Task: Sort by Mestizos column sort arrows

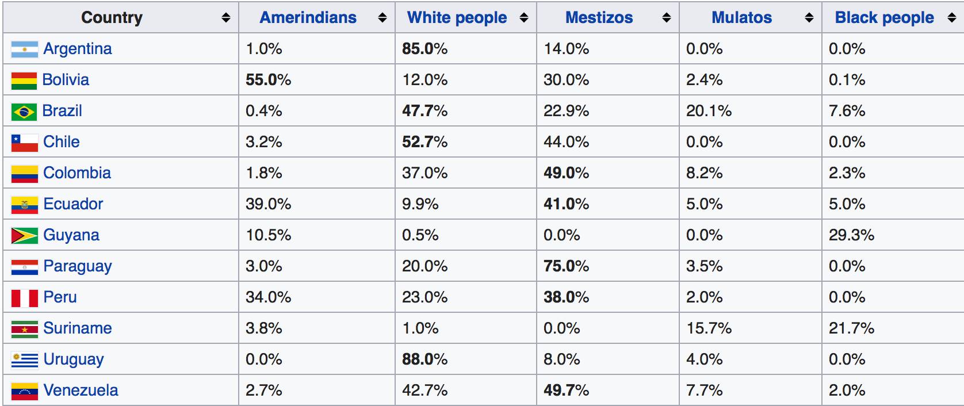Action: [x=667, y=18]
